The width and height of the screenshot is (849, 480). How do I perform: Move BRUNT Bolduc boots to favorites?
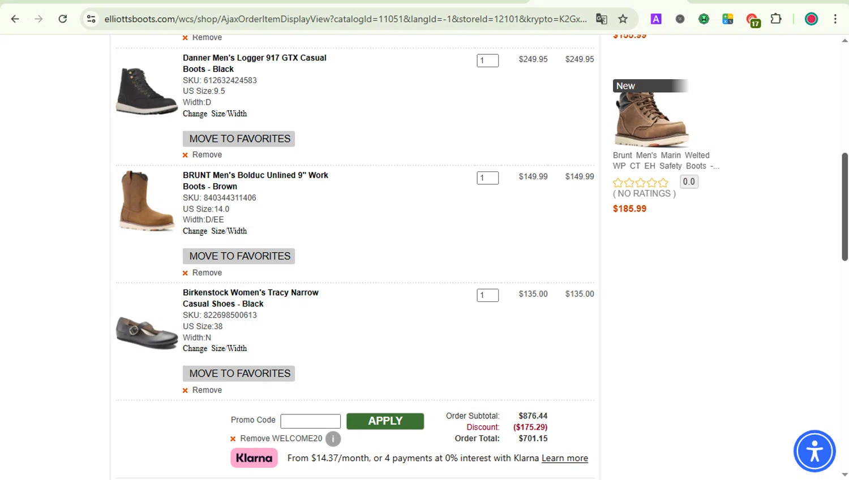point(239,256)
